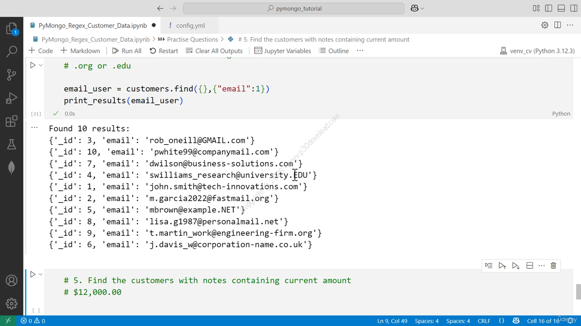Viewport: 581px width, 326px height.
Task: Click the pymongo_tutorial command center search
Action: 294,8
